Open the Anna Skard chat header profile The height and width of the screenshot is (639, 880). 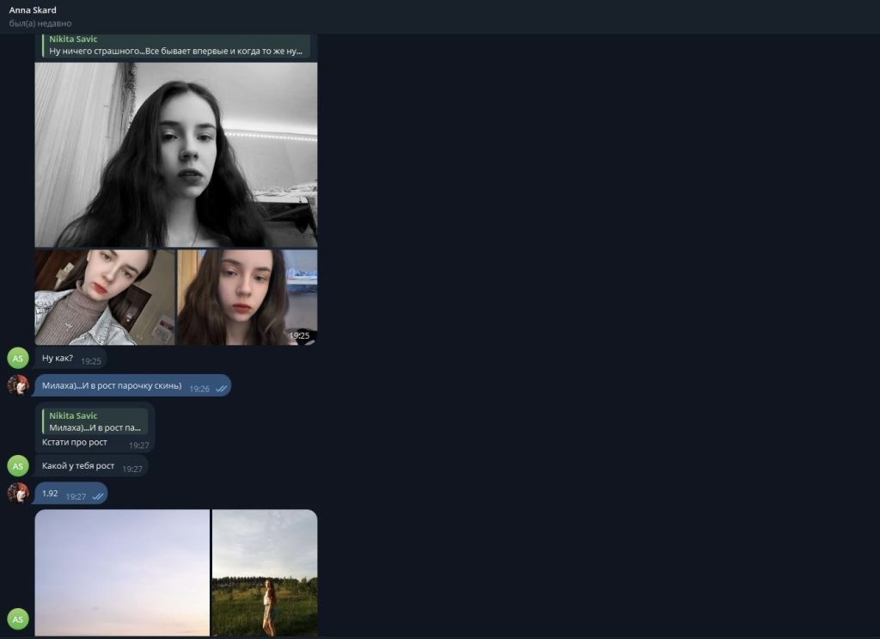[33, 10]
